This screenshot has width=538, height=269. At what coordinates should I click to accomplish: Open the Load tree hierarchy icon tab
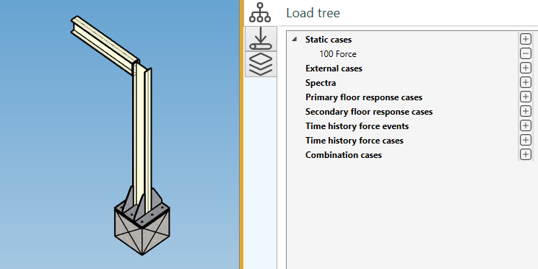point(260,13)
